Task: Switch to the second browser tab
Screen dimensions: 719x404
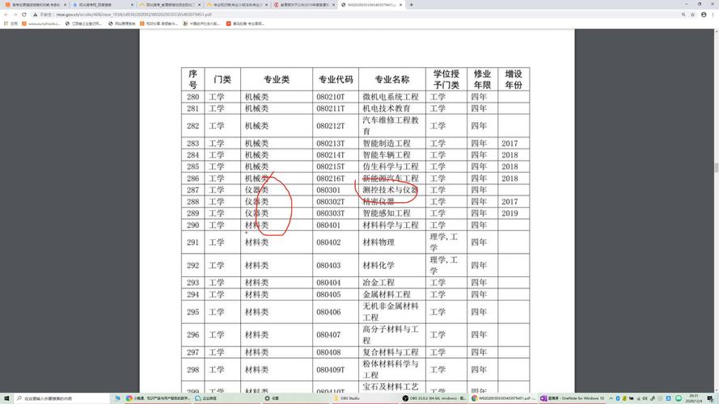Action: tap(102, 5)
